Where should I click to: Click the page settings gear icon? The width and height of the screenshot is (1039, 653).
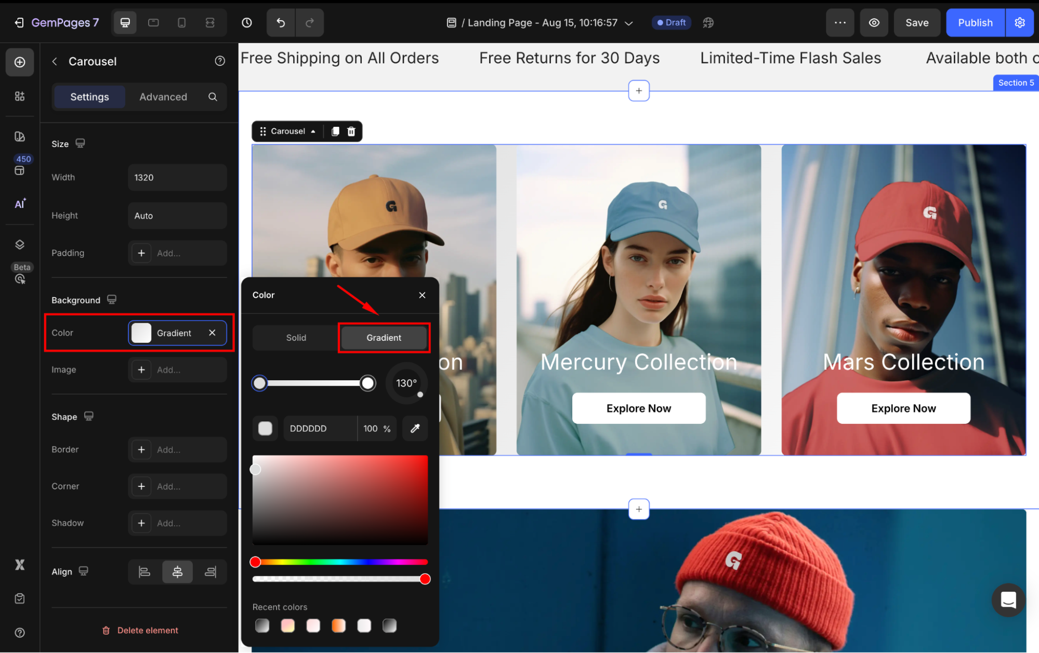1019,22
